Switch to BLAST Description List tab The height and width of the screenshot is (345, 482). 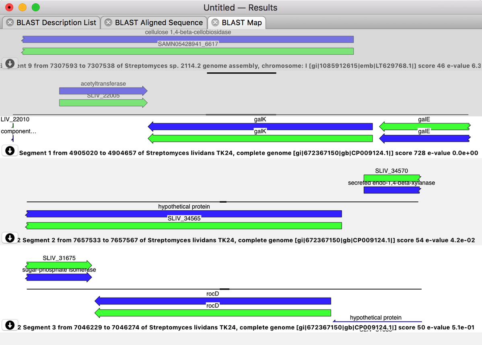(x=56, y=23)
